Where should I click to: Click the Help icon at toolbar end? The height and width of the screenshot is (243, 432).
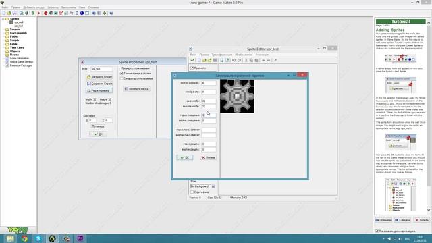pos(111,13)
